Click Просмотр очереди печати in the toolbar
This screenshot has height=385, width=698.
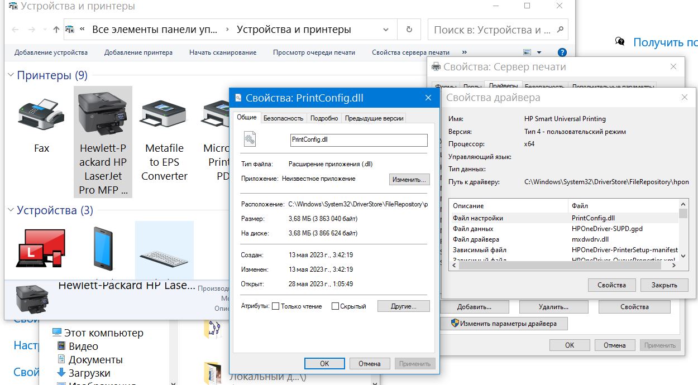[314, 52]
